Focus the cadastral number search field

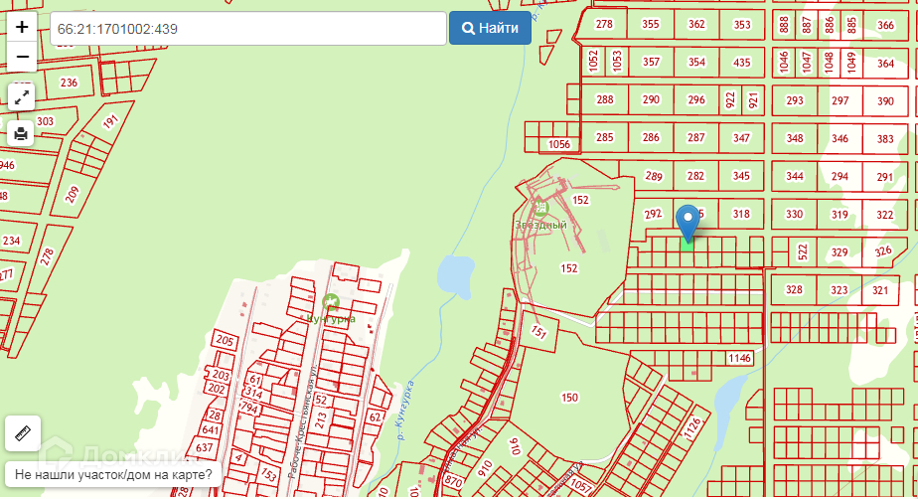pyautogui.click(x=248, y=28)
